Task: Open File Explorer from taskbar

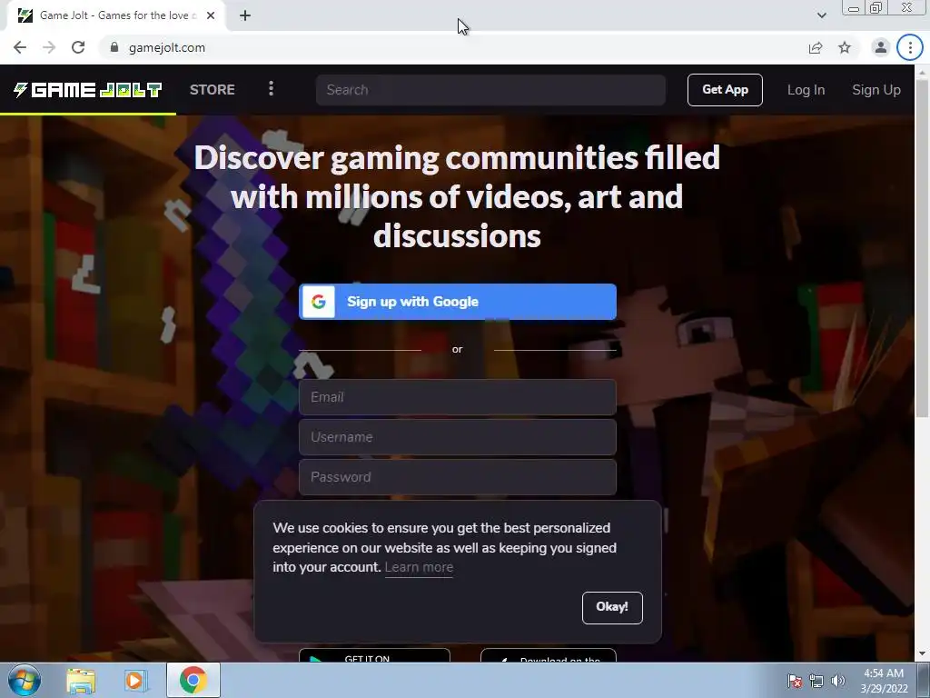Action: [81, 680]
